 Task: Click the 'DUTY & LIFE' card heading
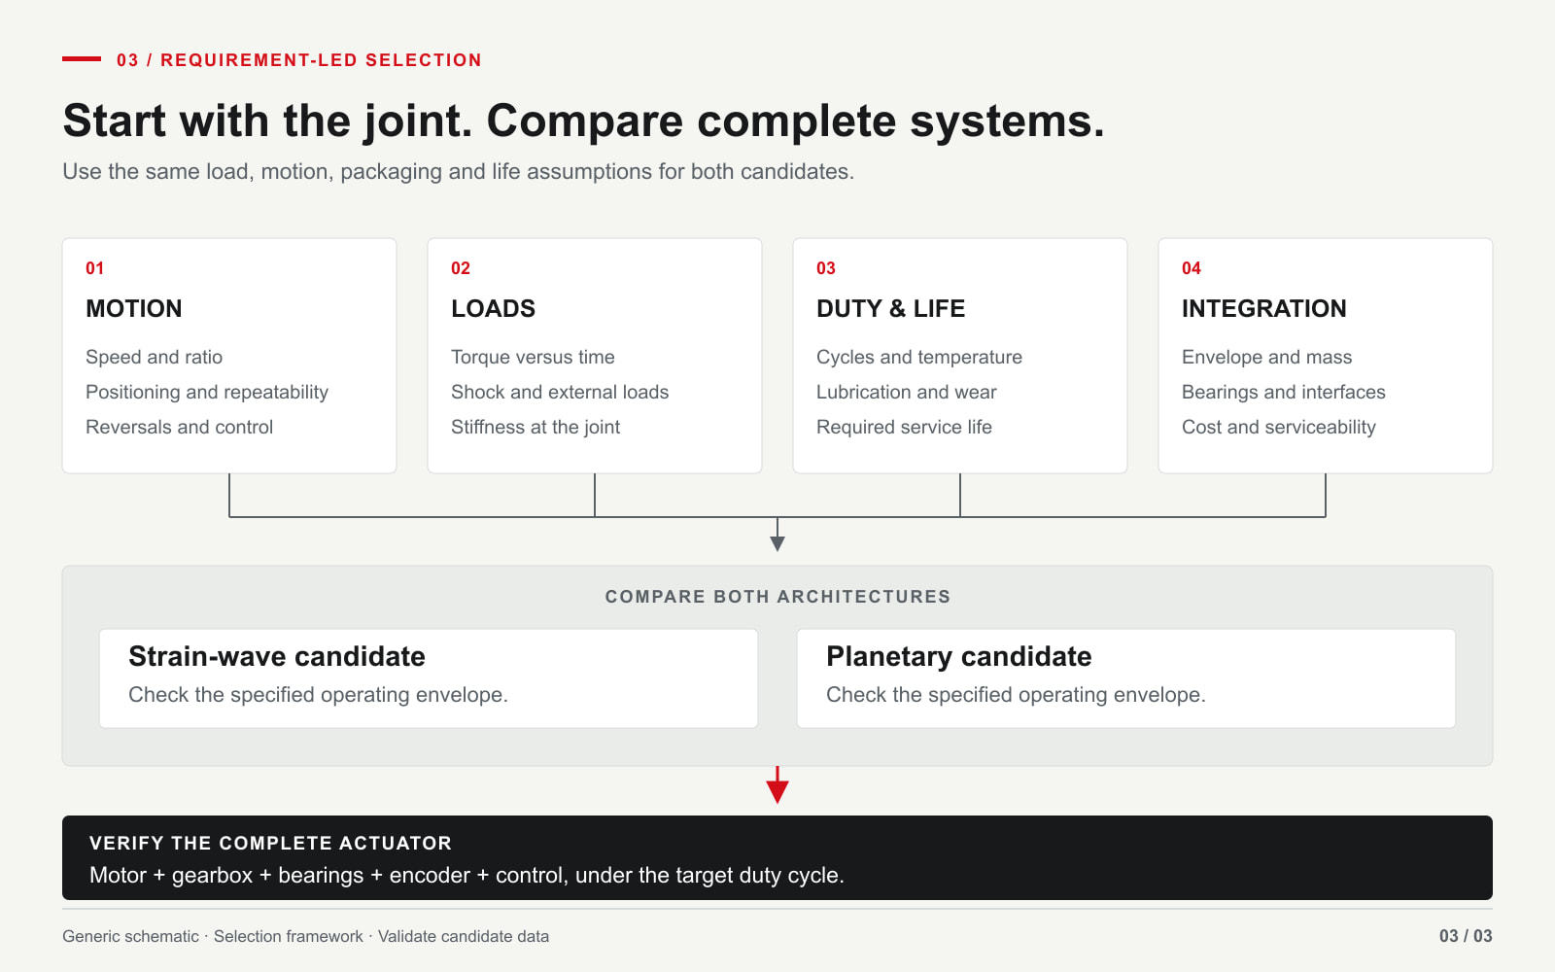tap(890, 308)
